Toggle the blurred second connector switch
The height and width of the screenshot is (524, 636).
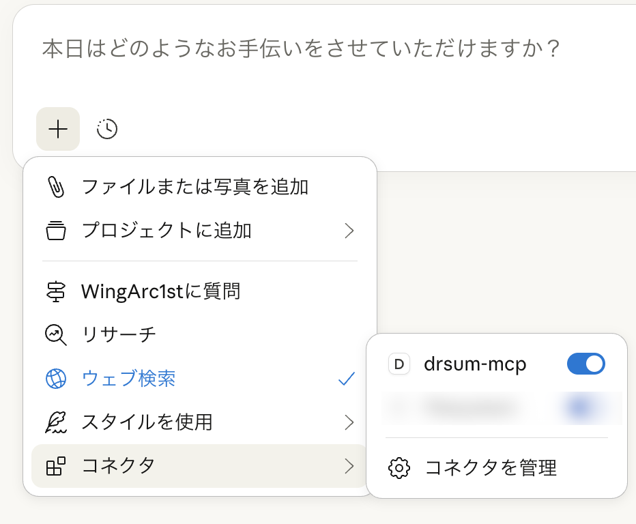click(579, 407)
